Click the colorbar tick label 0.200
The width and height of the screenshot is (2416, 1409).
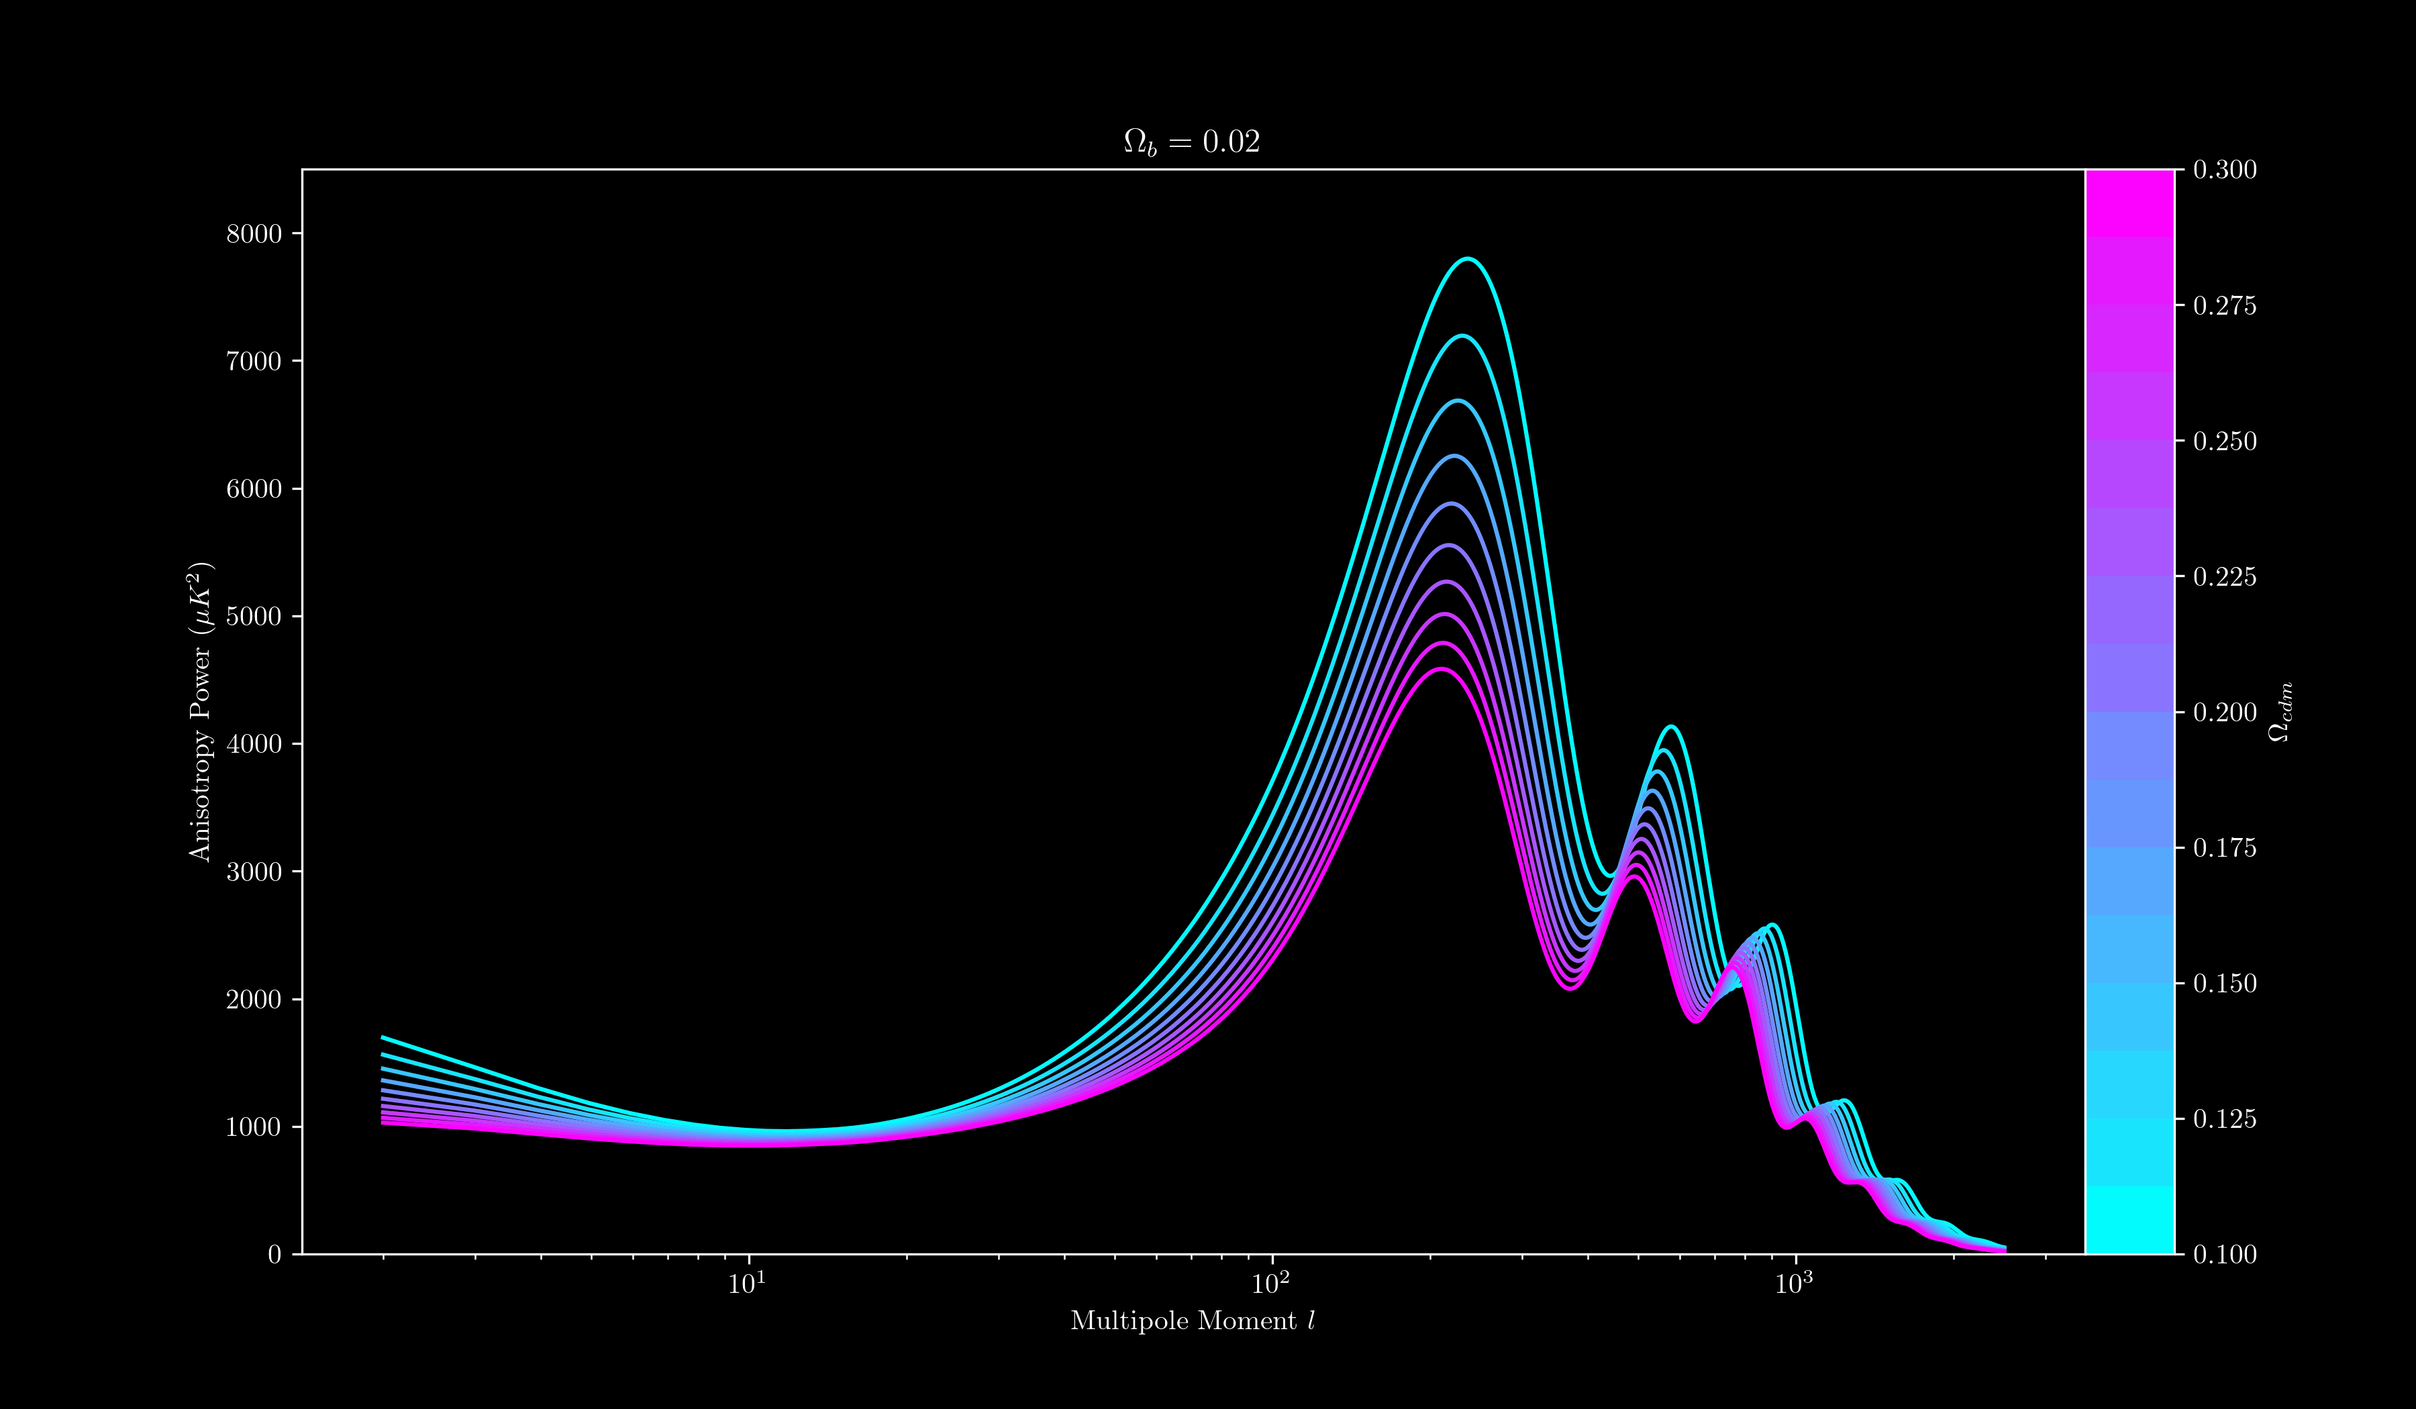point(2225,712)
